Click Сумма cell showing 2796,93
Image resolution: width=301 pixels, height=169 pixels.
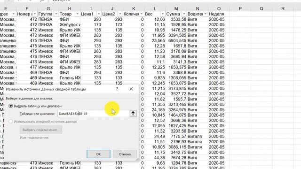[176, 142]
